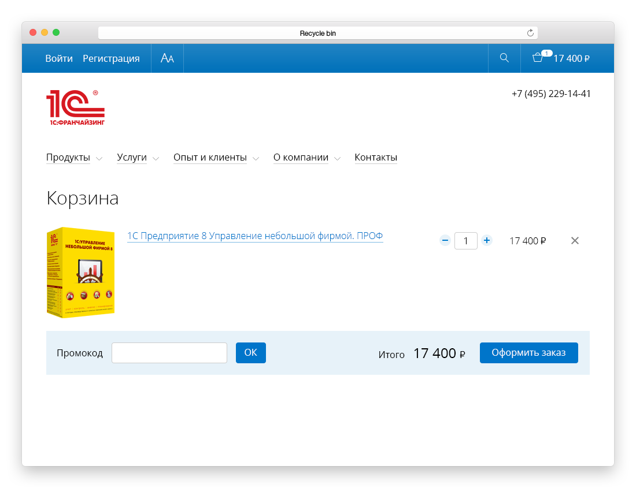636x488 pixels.
Task: Click the 1C Franchising logo
Action: (x=75, y=107)
